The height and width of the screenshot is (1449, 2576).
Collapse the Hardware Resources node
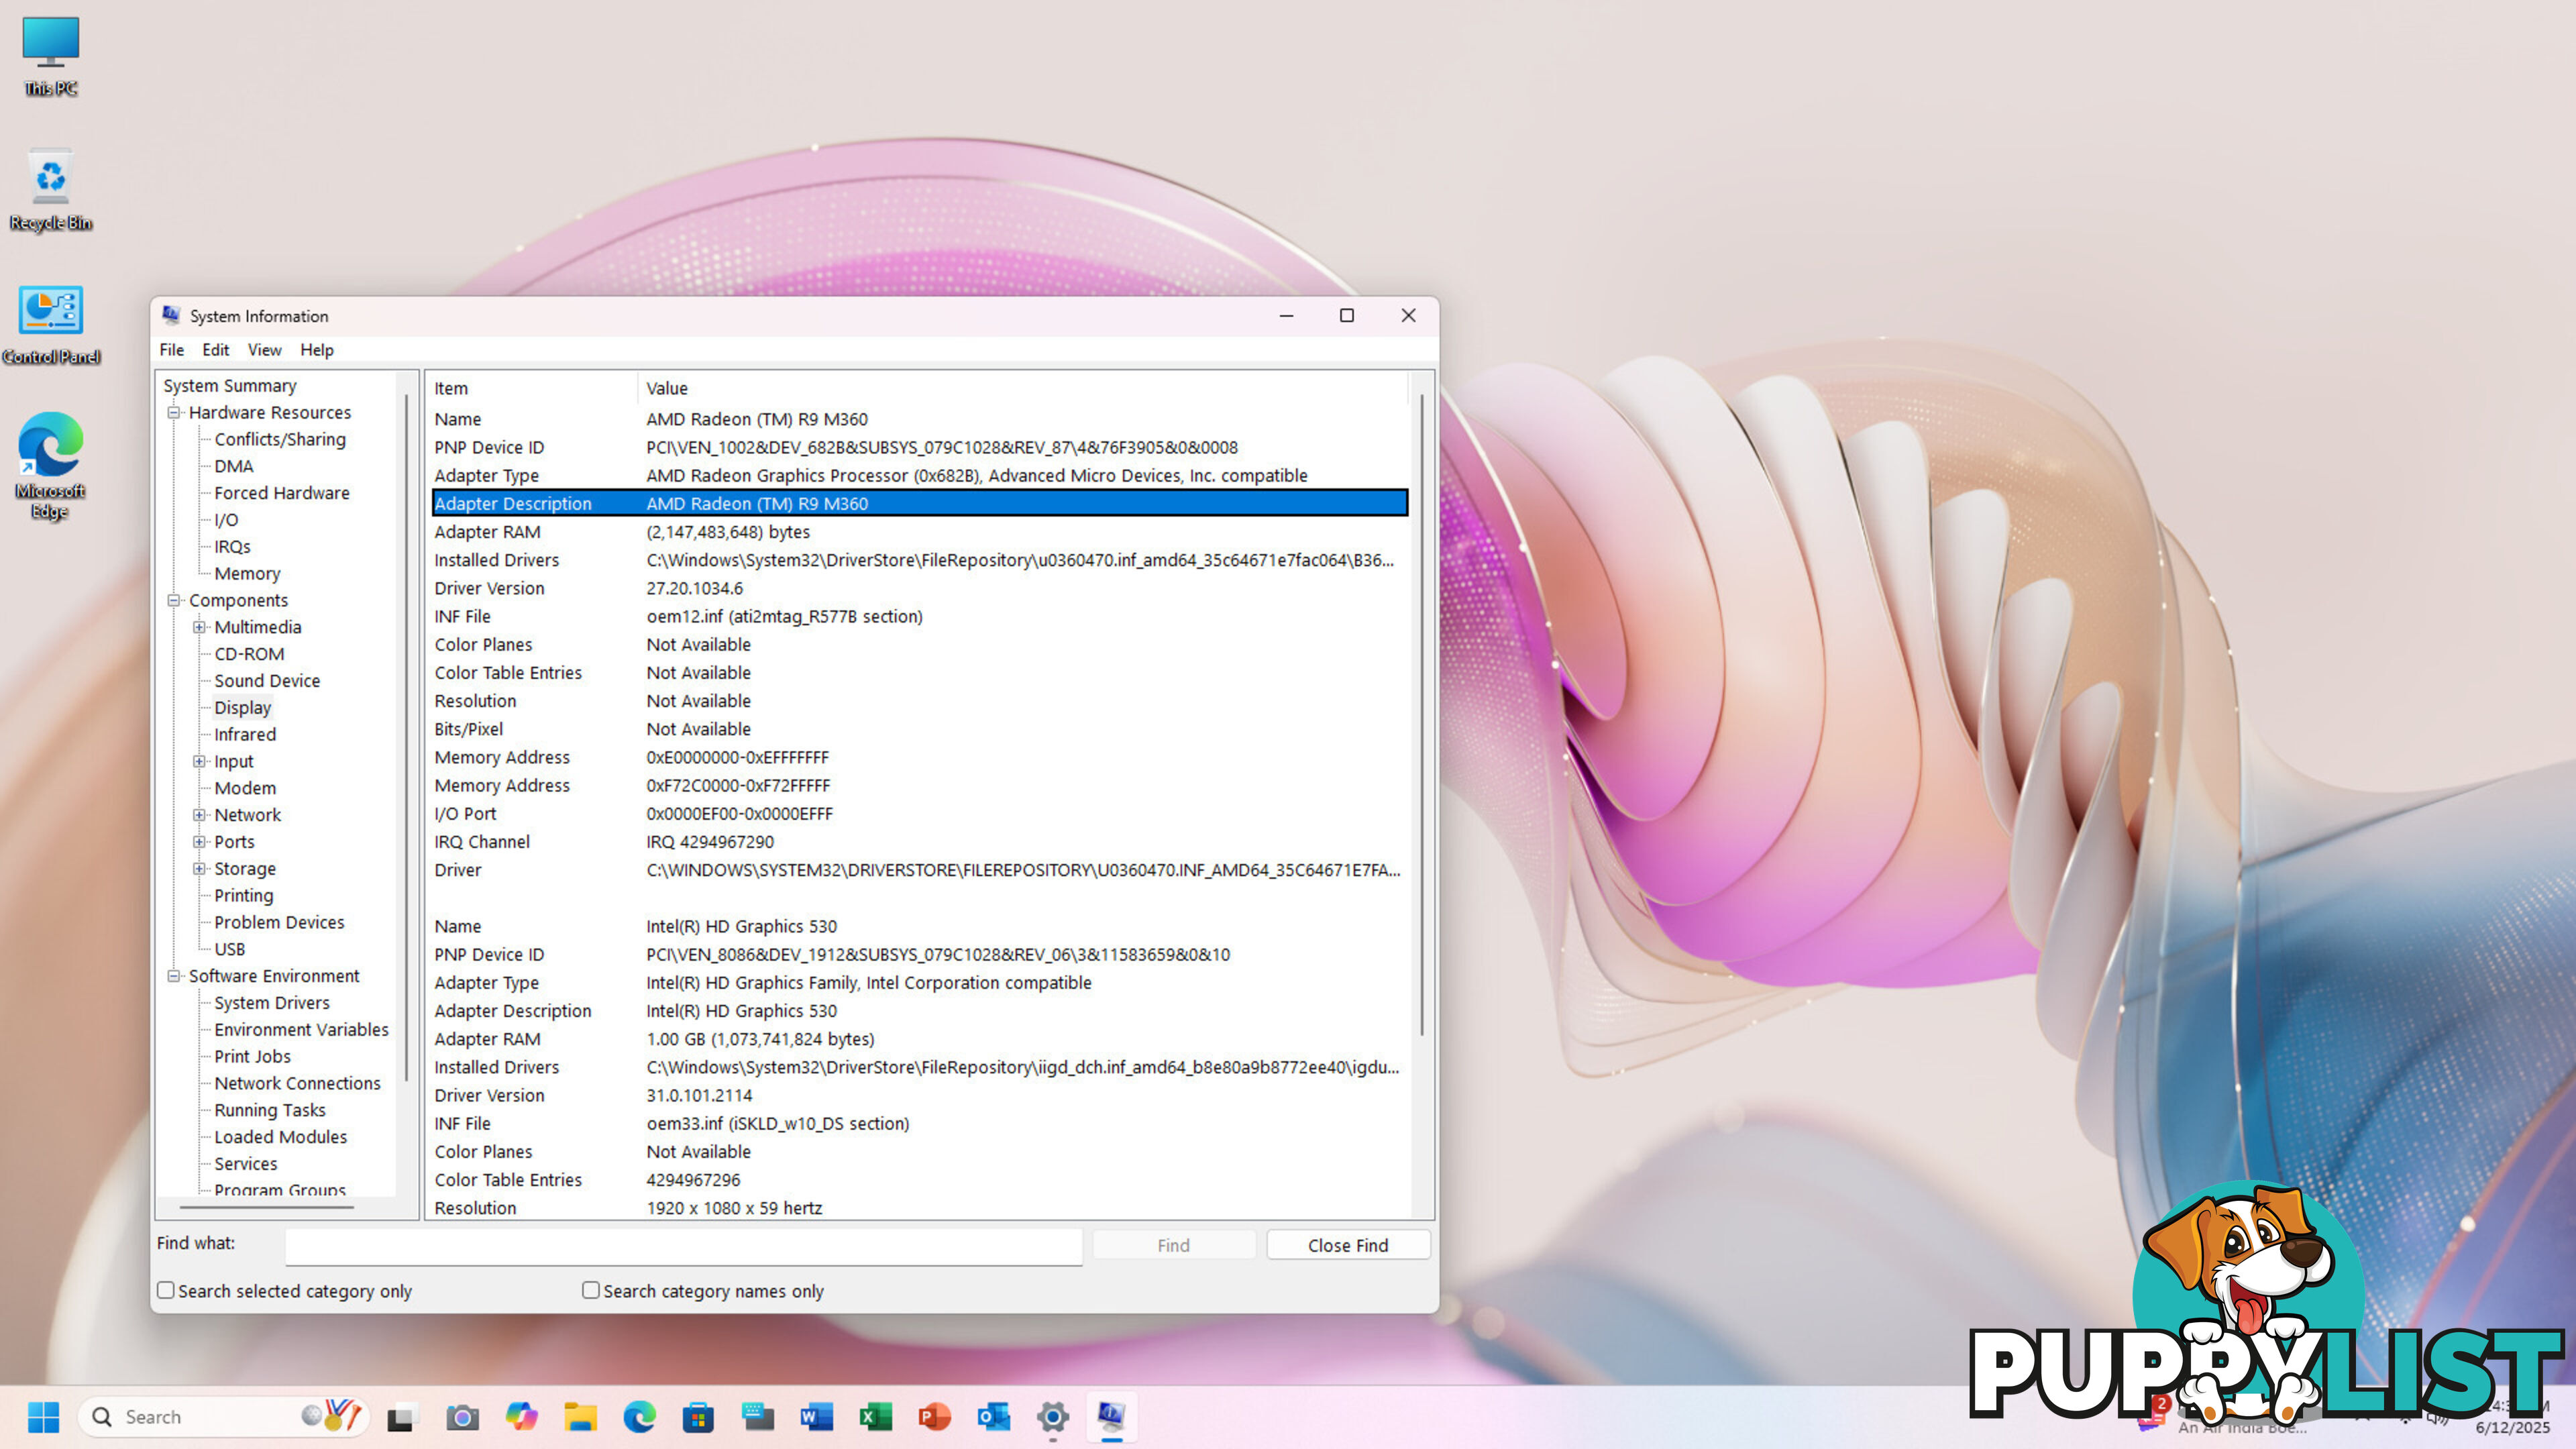(x=174, y=412)
